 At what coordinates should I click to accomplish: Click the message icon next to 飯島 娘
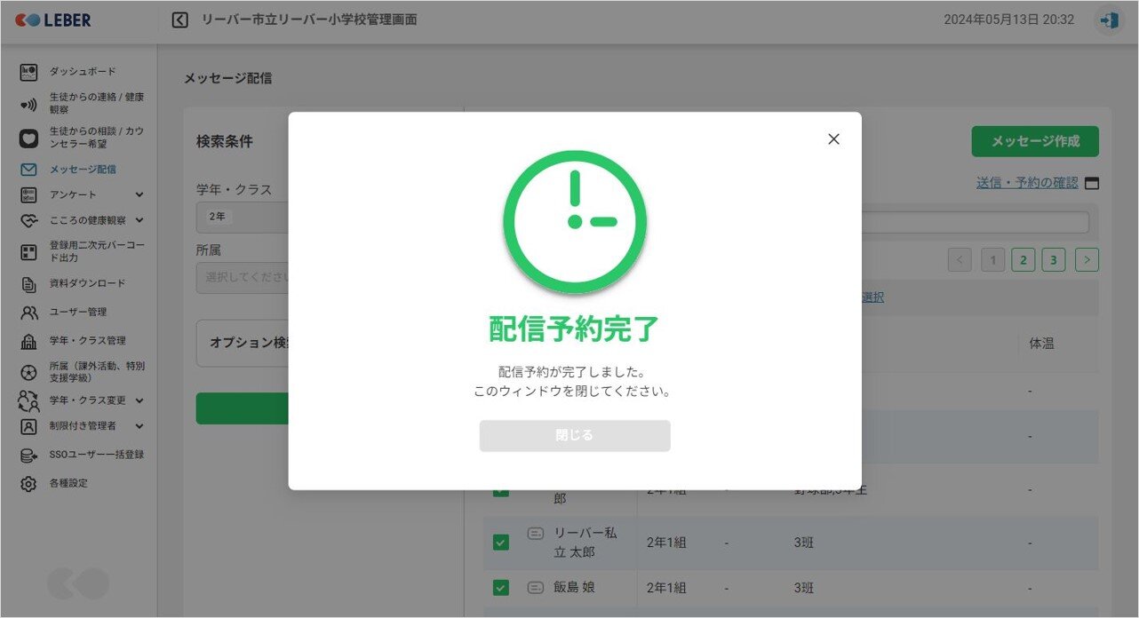[x=535, y=587]
